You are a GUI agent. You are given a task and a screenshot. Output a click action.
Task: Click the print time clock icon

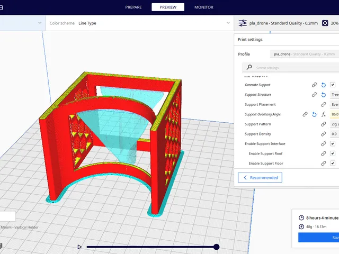pos(301,217)
